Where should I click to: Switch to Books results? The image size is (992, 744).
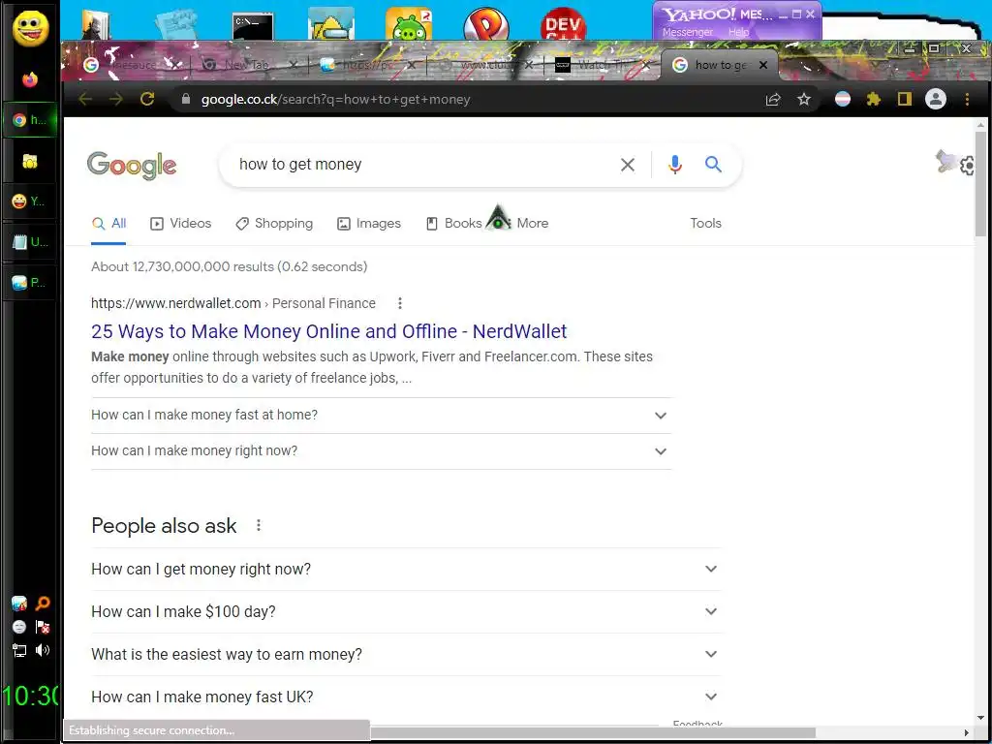tap(453, 223)
